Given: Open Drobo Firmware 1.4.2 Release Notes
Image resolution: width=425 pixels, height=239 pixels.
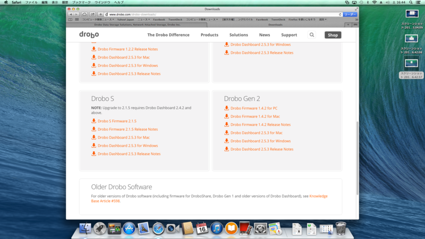Looking at the screenshot, I should [260, 125].
